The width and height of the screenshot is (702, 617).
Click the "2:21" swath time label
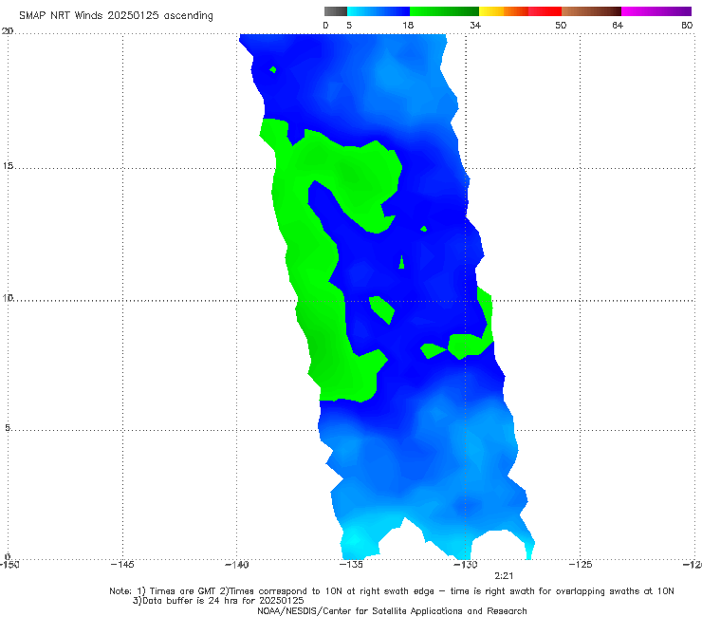[x=504, y=576]
